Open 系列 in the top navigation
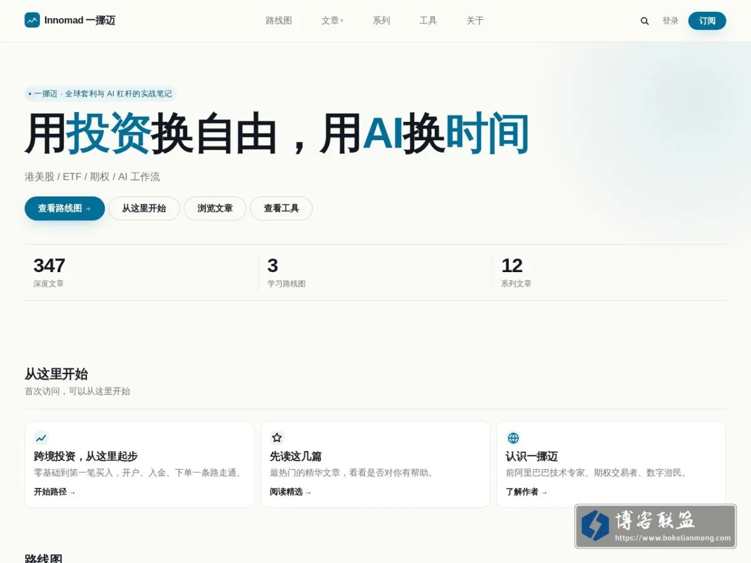 [381, 21]
